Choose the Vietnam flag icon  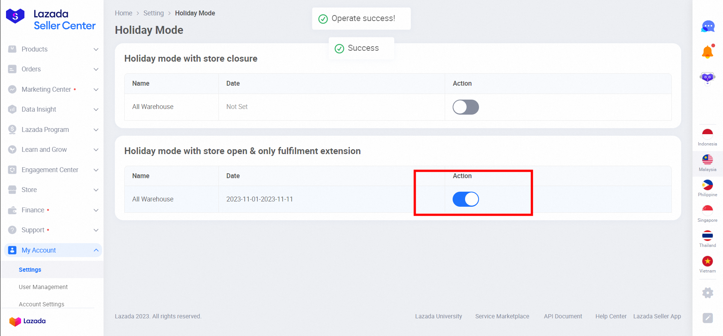tap(707, 262)
